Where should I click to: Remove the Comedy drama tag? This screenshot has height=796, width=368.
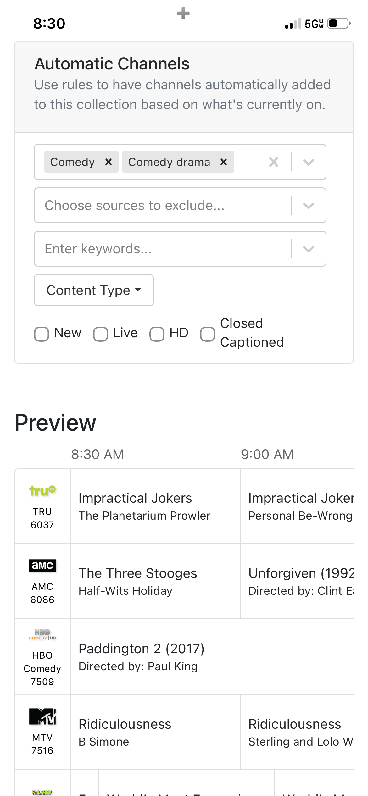click(x=224, y=162)
